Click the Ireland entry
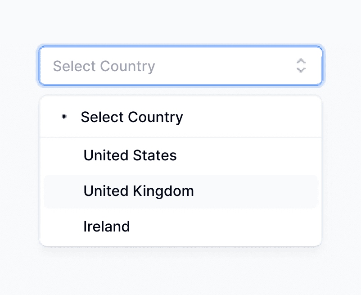This screenshot has width=361, height=295. 107,226
